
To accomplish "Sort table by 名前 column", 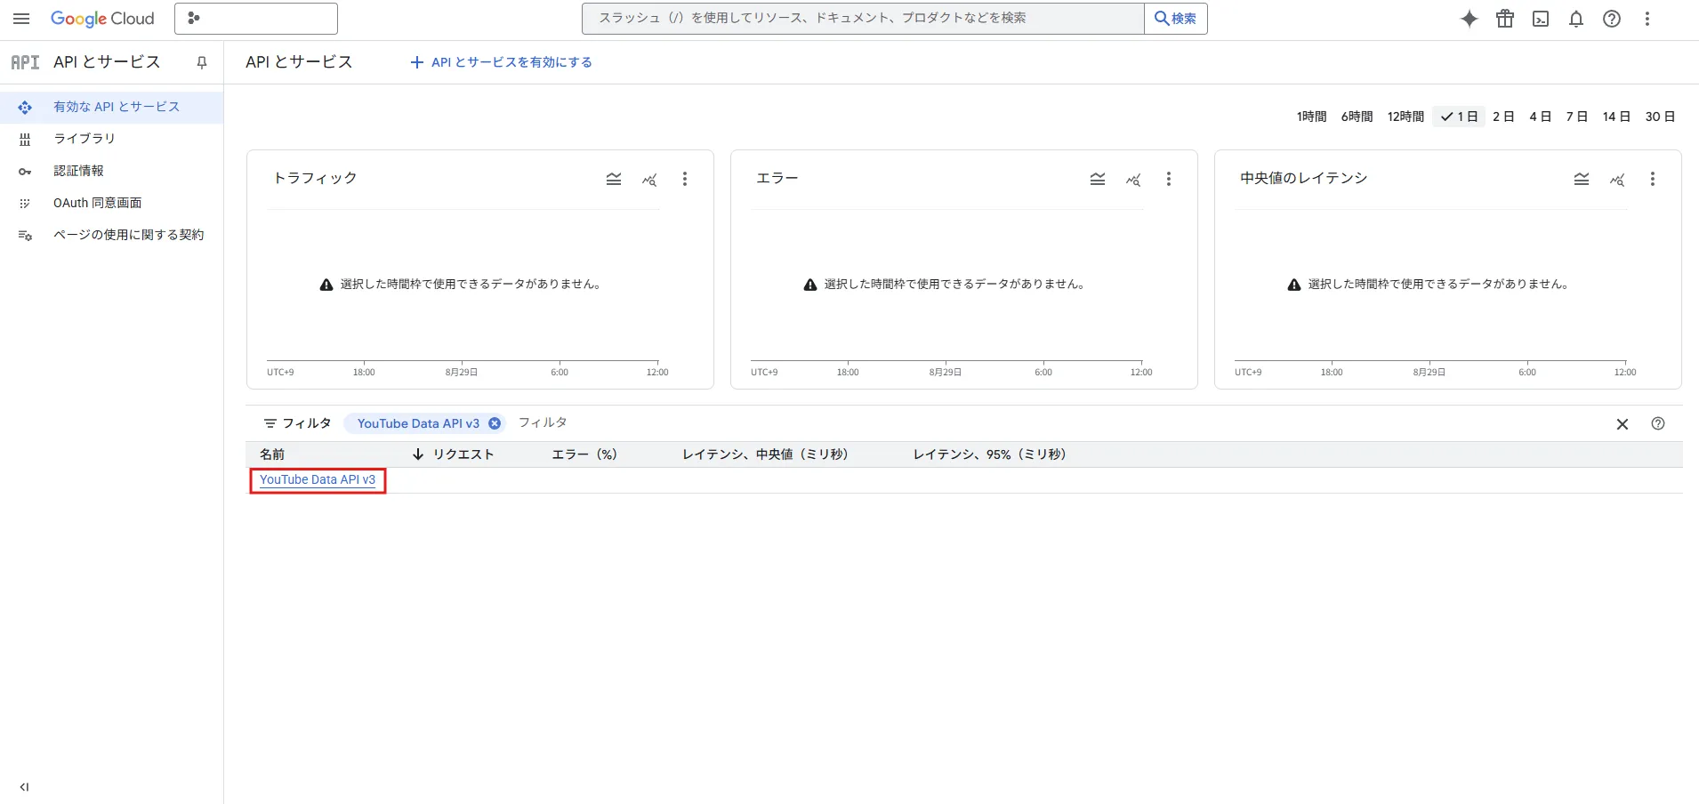I will pyautogui.click(x=272, y=454).
